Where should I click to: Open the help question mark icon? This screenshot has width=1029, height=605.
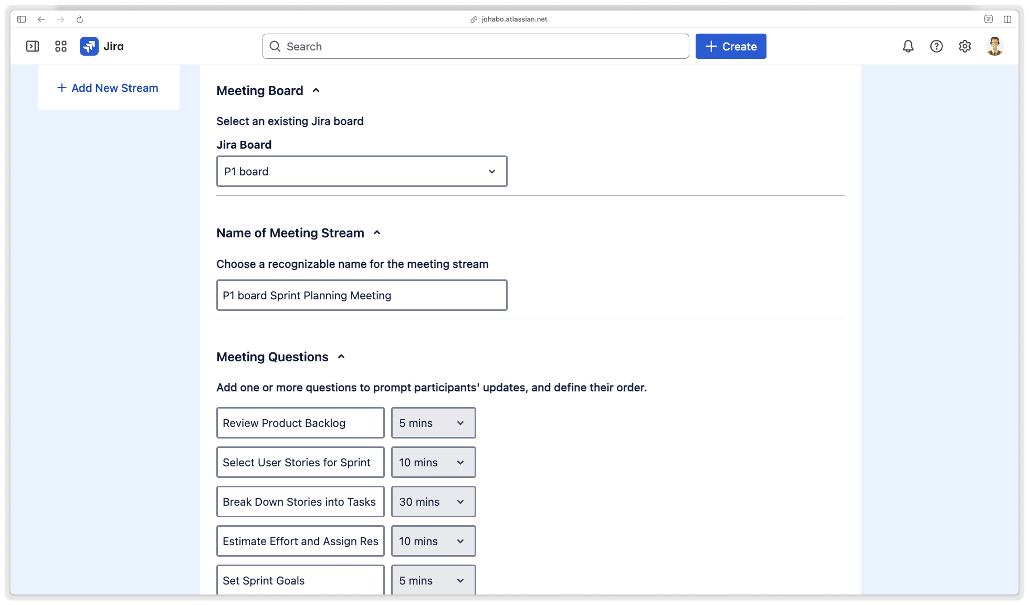pyautogui.click(x=937, y=46)
